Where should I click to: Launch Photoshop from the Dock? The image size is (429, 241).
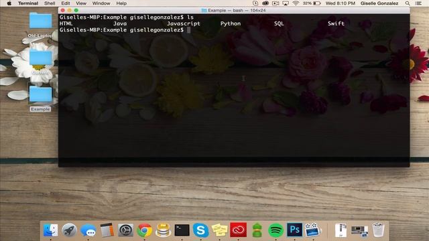[x=294, y=230]
